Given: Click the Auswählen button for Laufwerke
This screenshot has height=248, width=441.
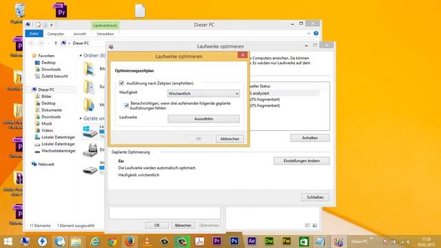Looking at the screenshot, I should point(204,119).
